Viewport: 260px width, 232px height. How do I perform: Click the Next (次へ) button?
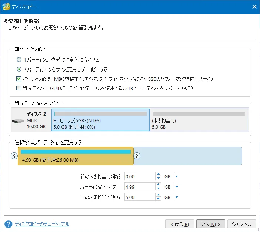point(210,224)
